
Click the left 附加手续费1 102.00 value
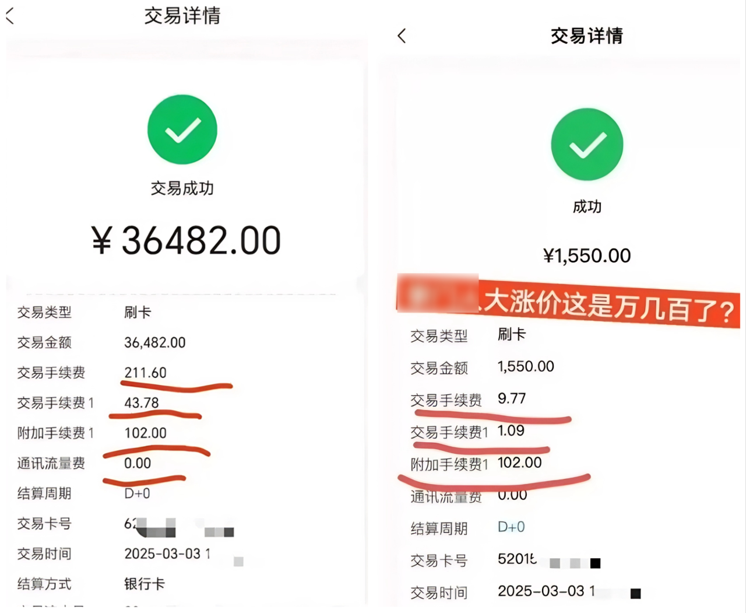pos(145,433)
